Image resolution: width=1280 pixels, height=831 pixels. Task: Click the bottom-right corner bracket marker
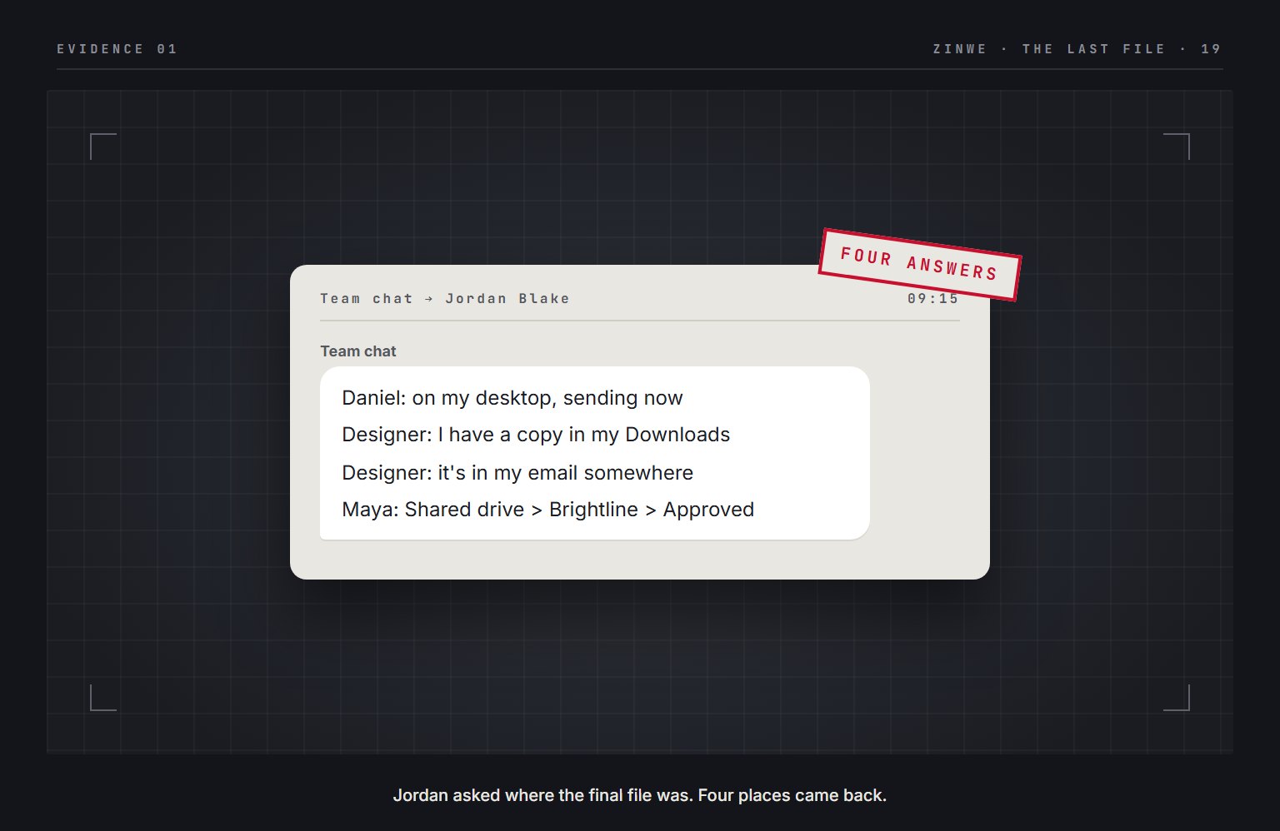[x=1177, y=698]
